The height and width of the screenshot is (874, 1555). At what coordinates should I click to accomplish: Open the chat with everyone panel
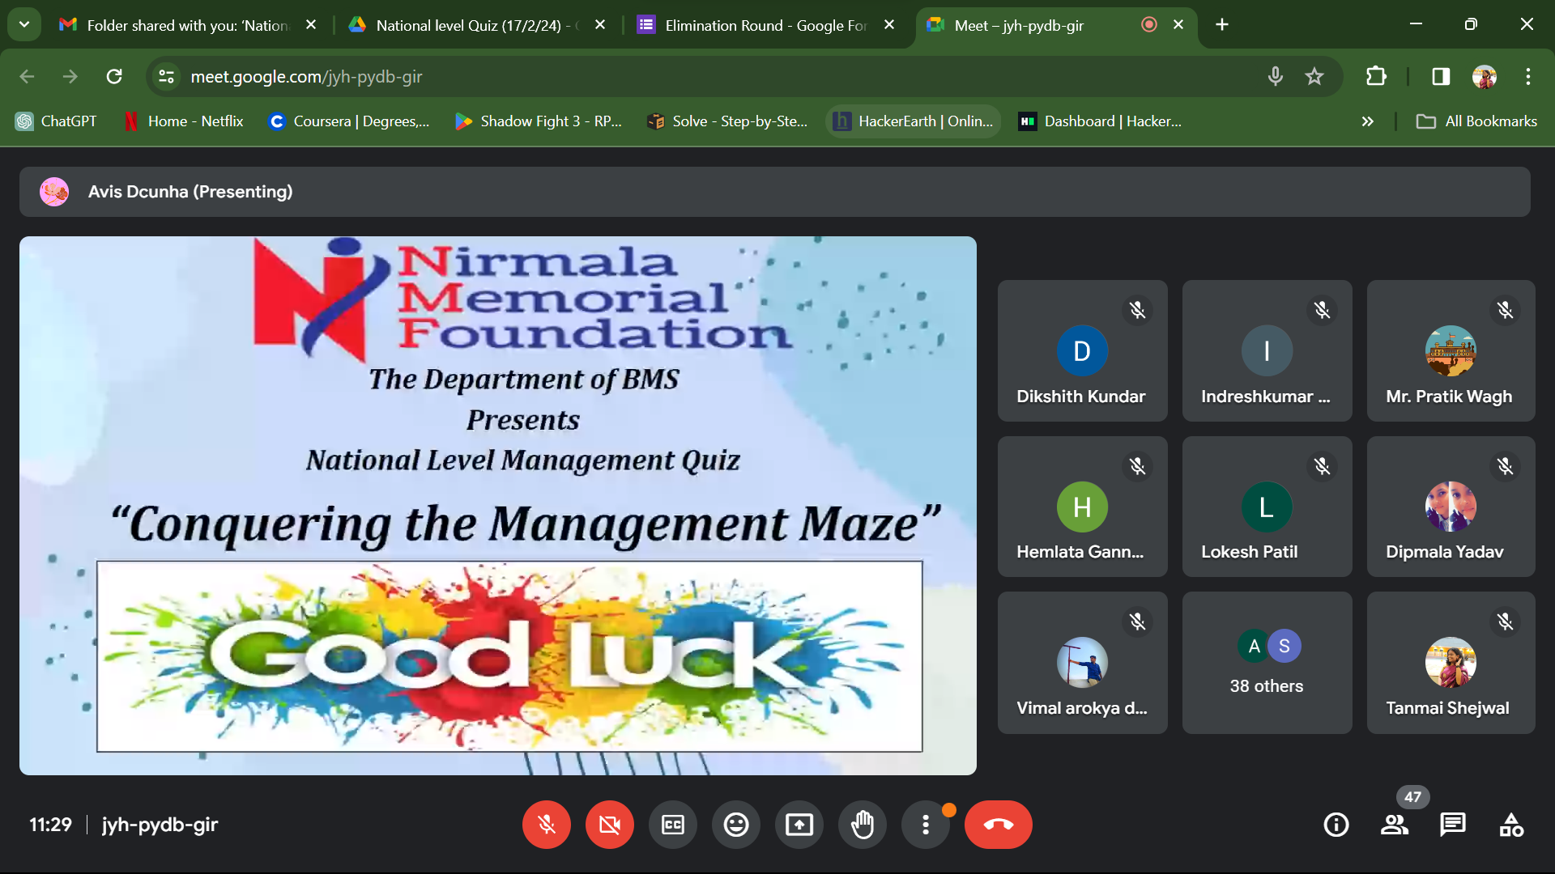point(1452,825)
